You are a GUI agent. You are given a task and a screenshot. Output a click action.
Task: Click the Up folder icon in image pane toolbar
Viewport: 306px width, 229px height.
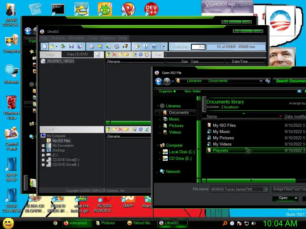click(x=108, y=55)
